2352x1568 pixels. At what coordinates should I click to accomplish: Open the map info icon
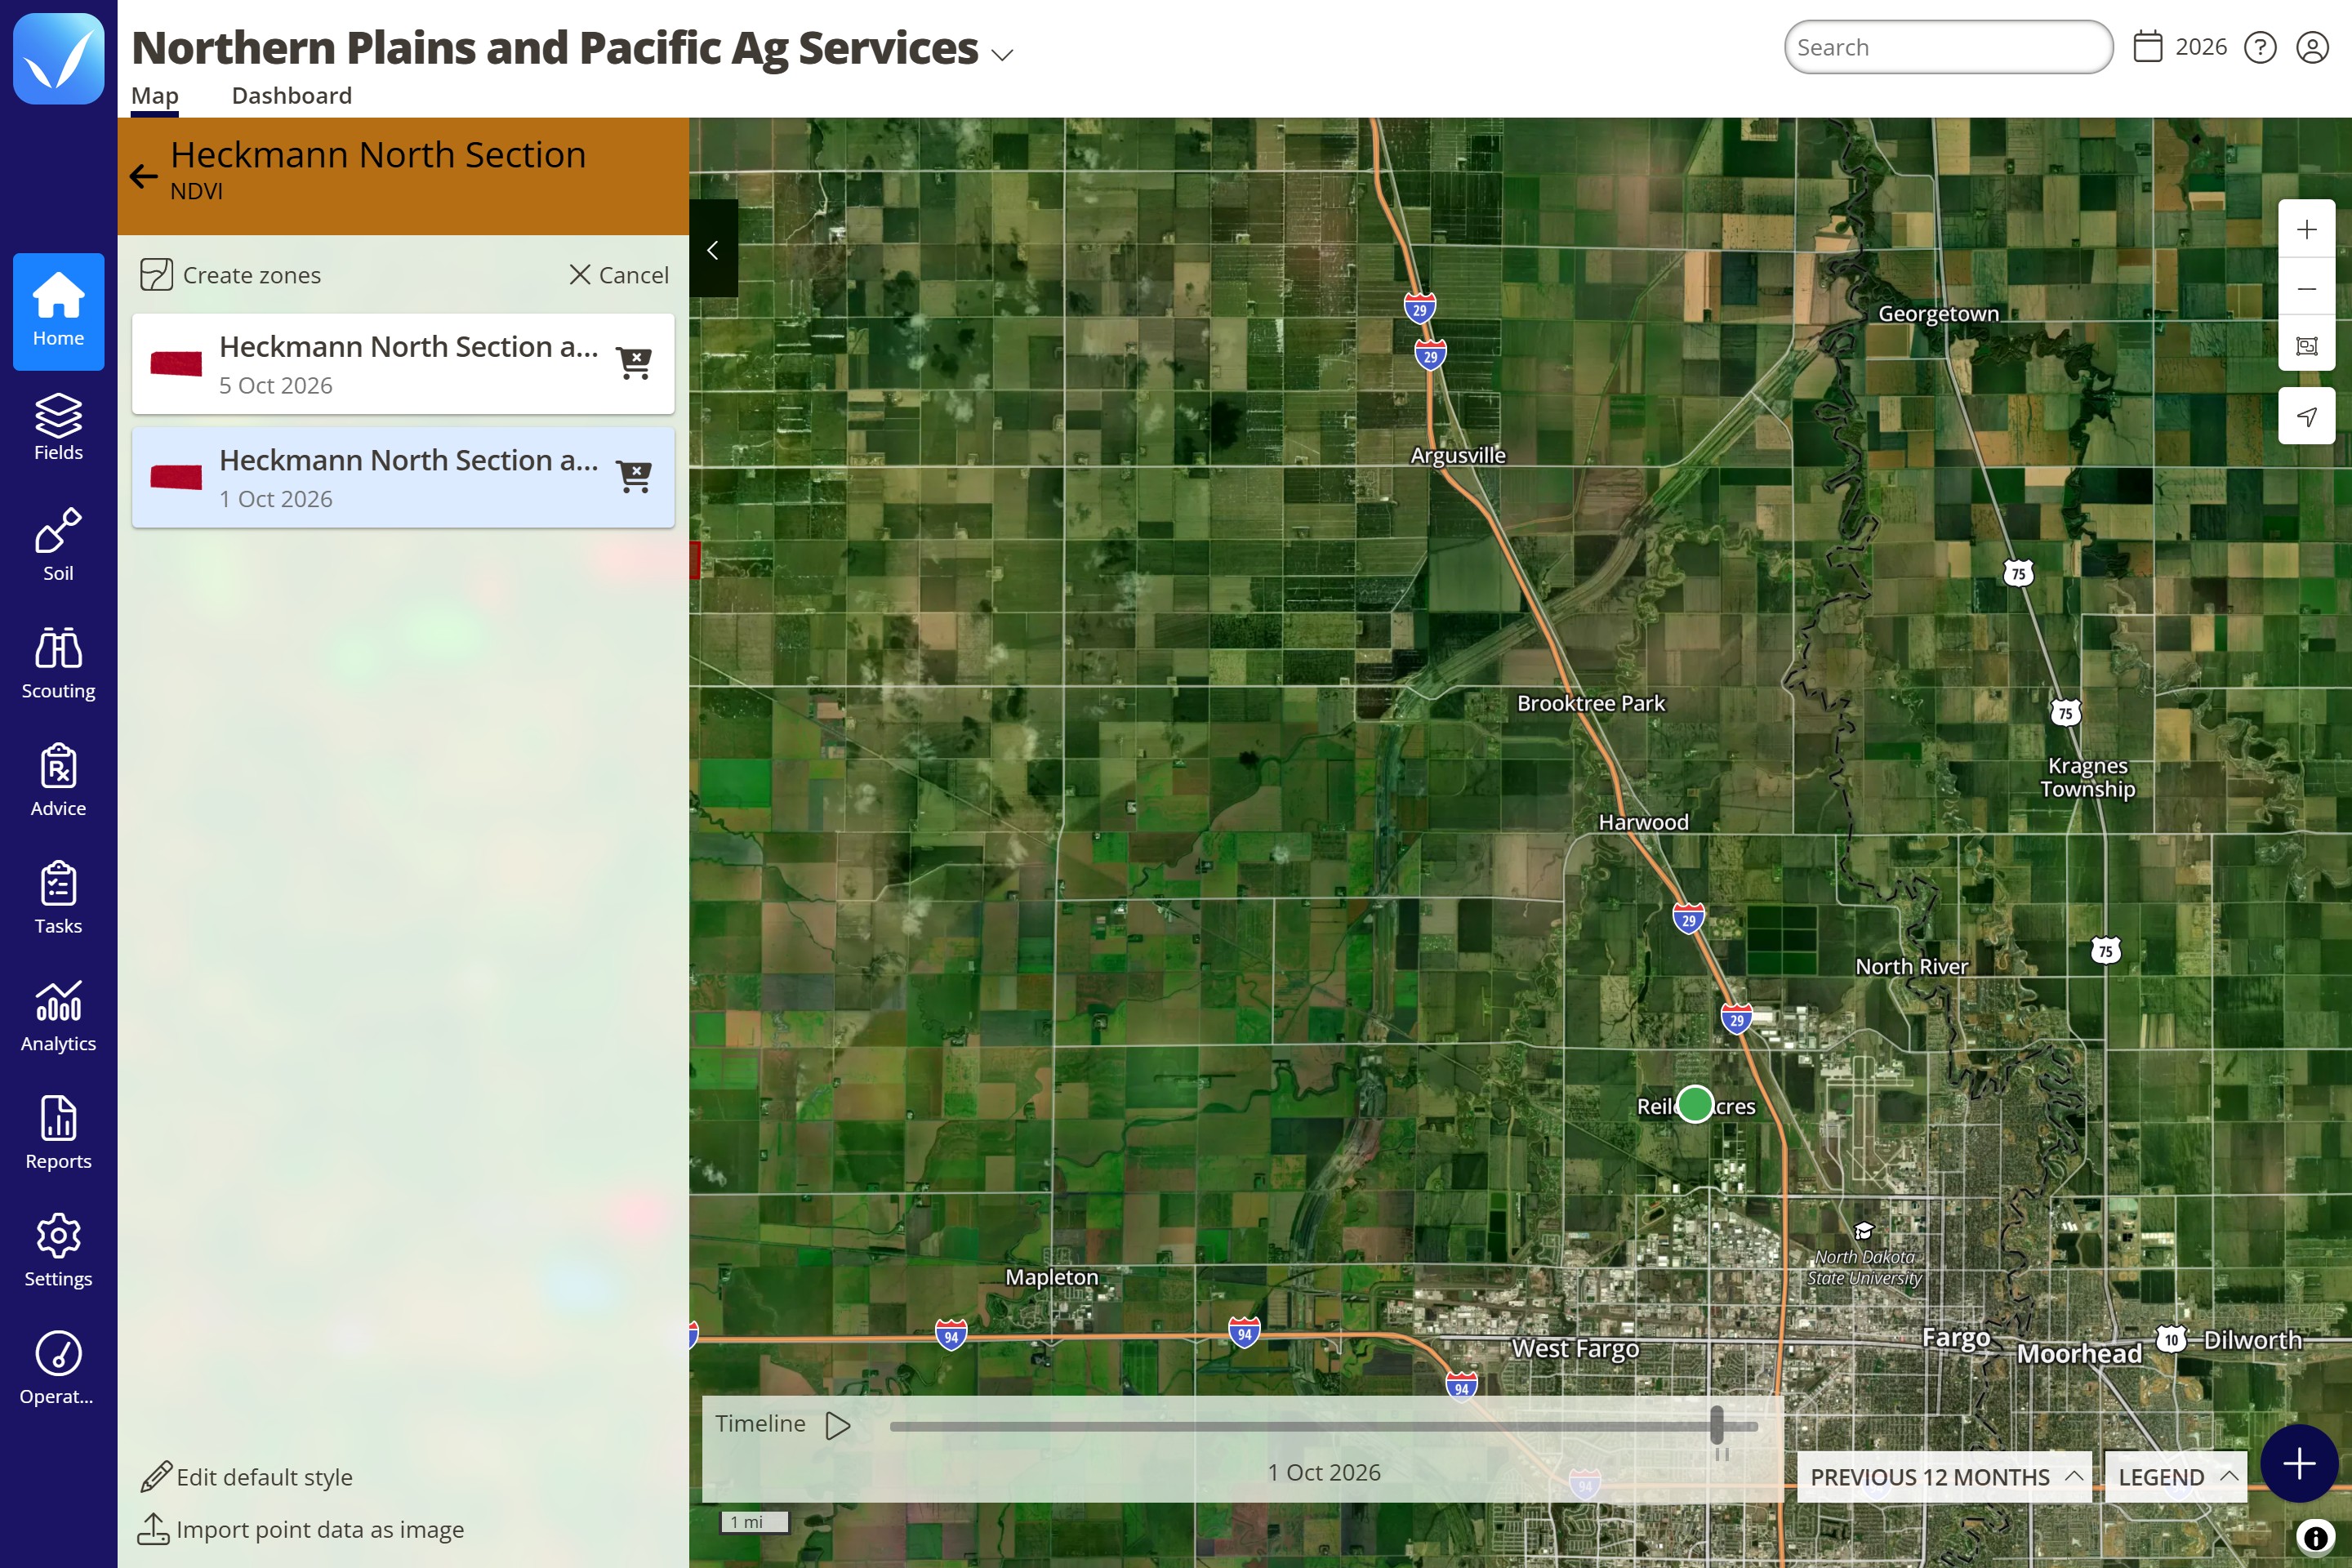pyautogui.click(x=2315, y=1537)
